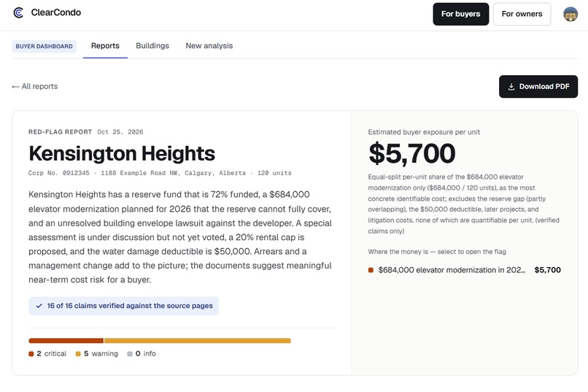The height and width of the screenshot is (392, 588).
Task: Open the New analysis tab
Action: tap(209, 46)
